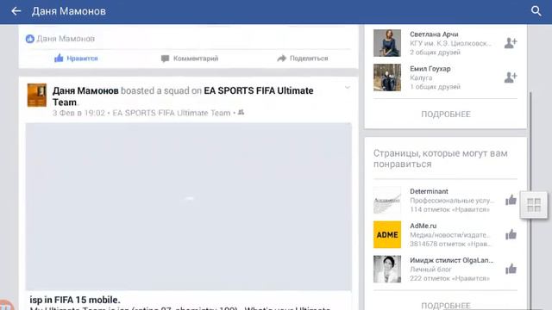552x310 pixels.
Task: Like the AdMe.ru page
Action: pyautogui.click(x=511, y=235)
